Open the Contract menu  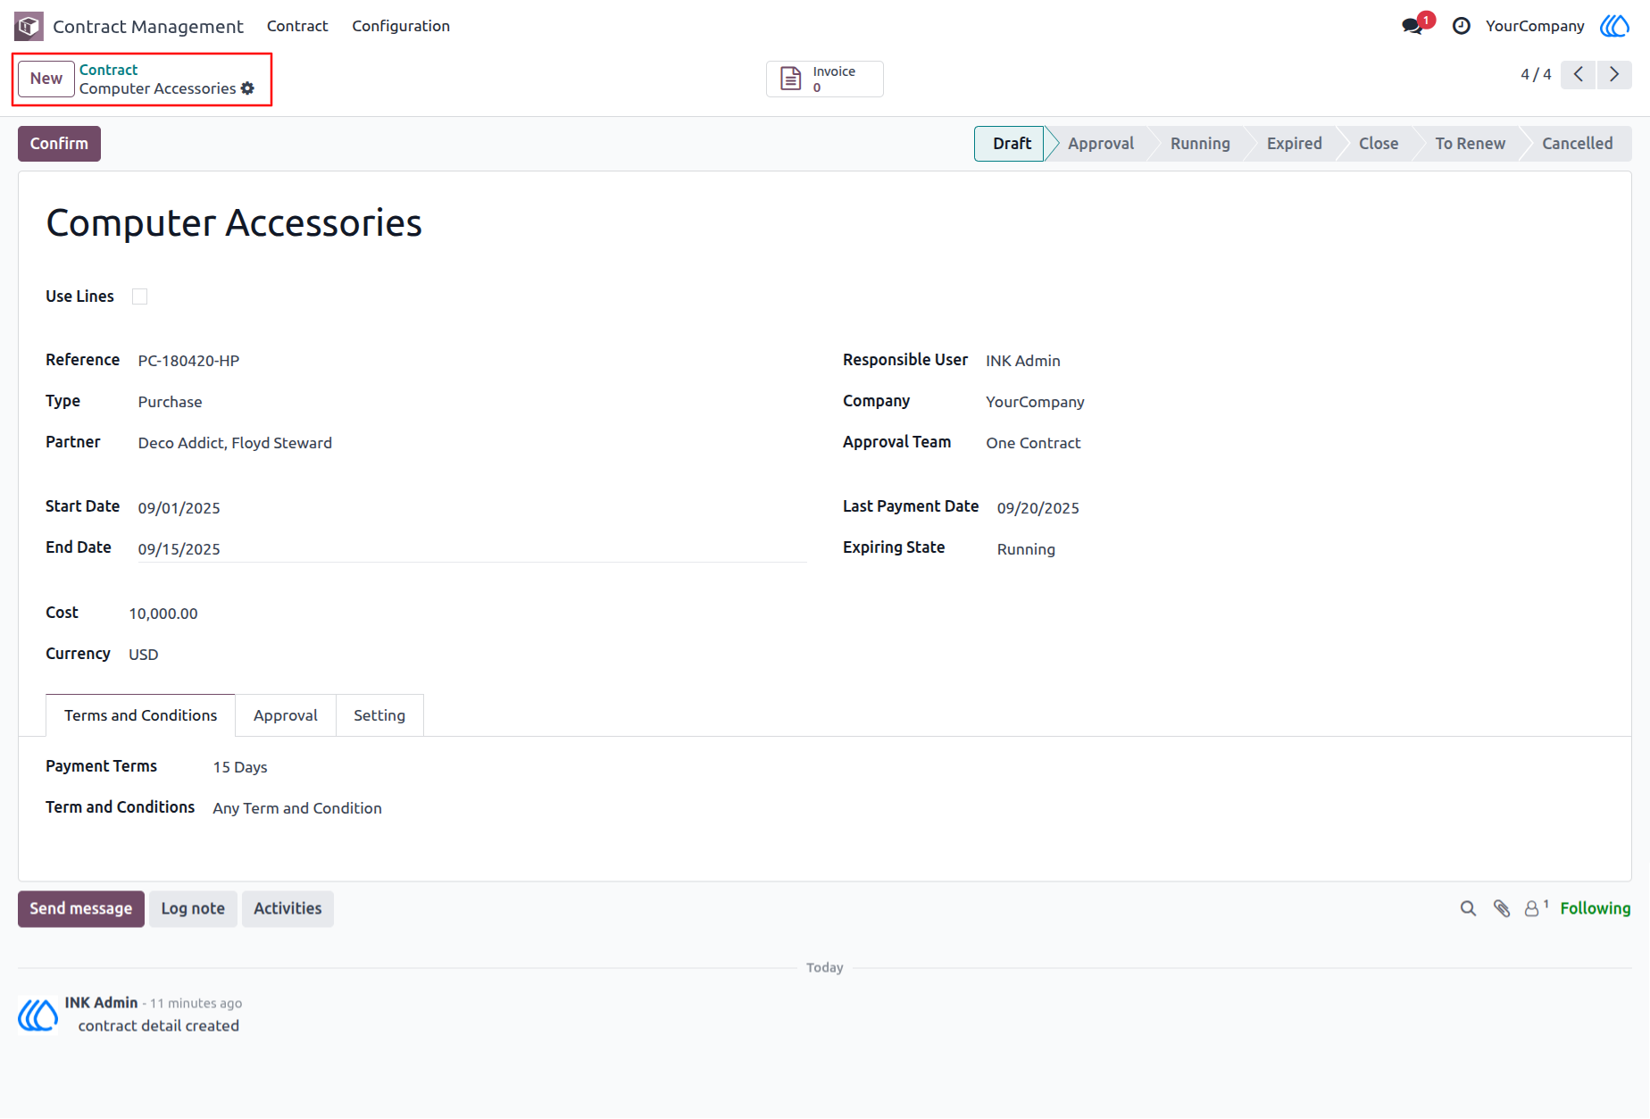tap(297, 26)
